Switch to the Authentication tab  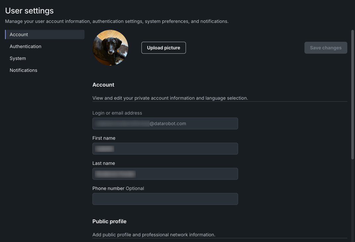[x=25, y=46]
